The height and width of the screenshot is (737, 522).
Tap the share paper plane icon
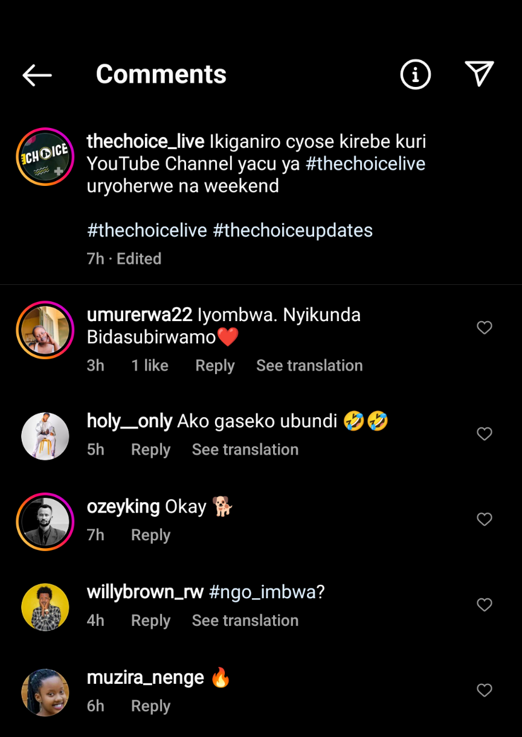480,74
